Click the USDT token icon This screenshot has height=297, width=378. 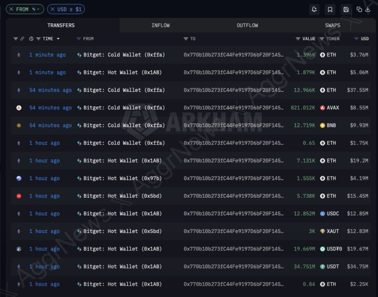[322, 267]
